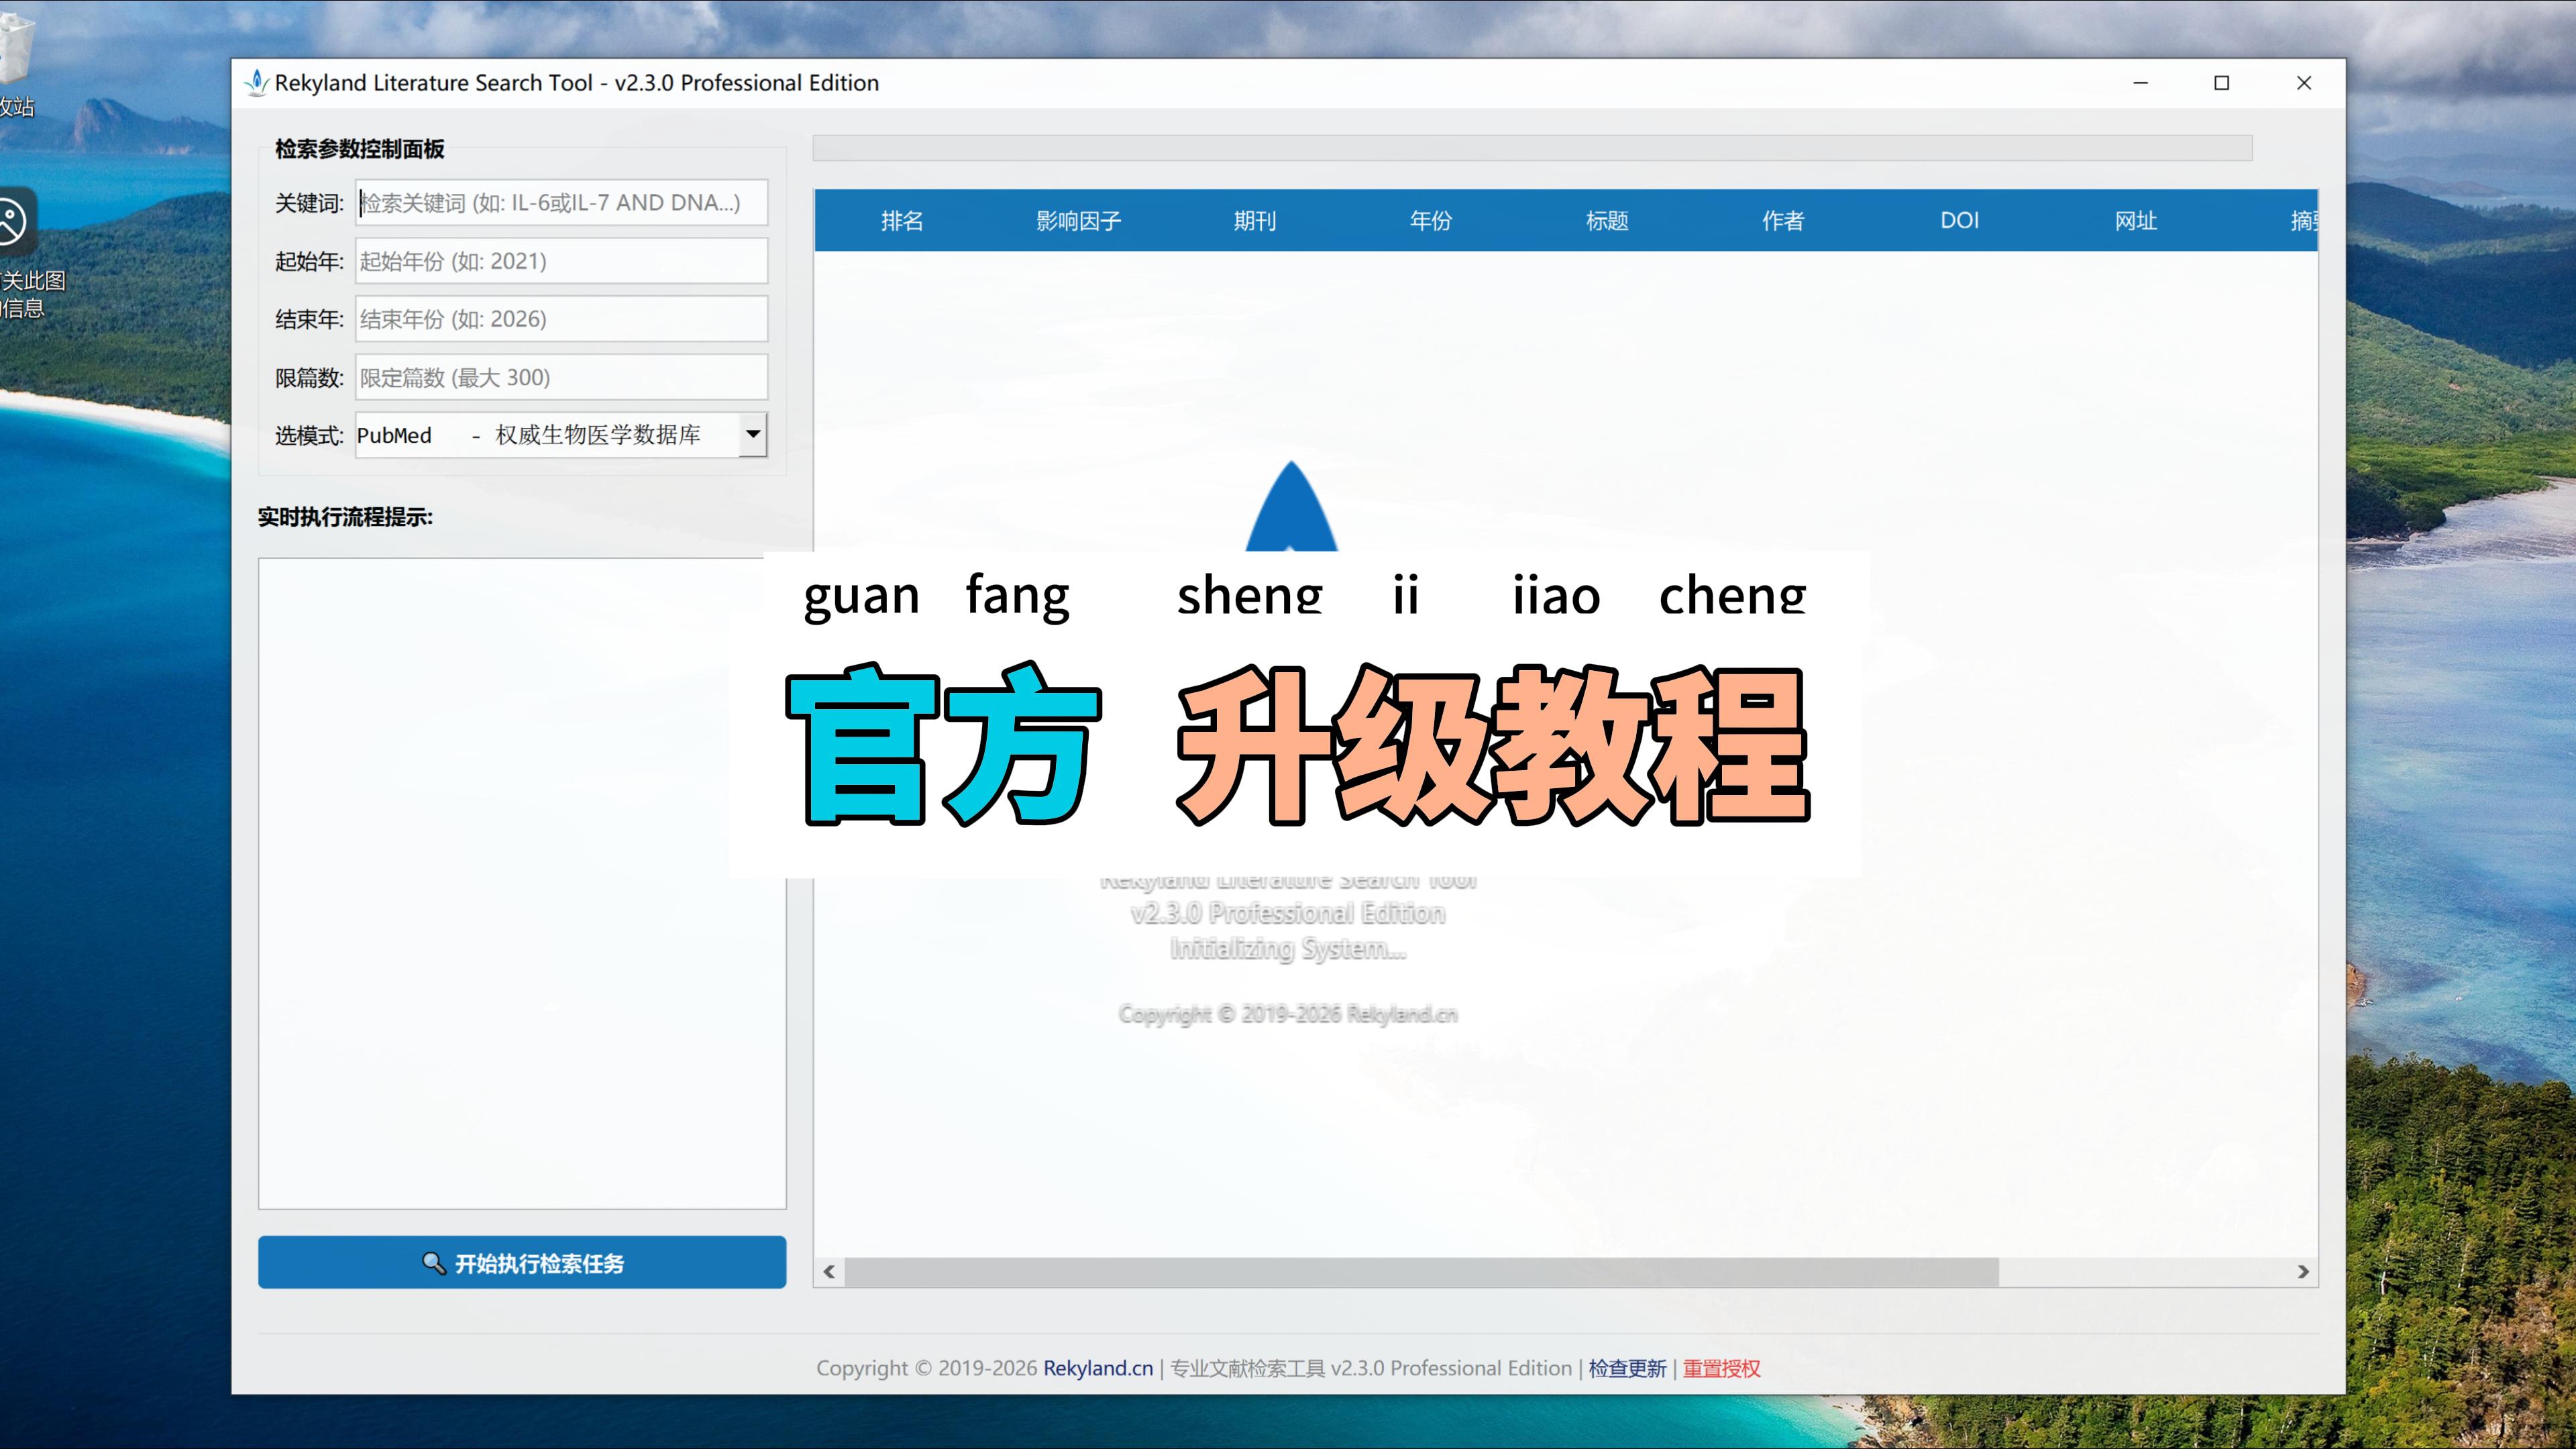Select the PubMed search mode combo box

click(x=546, y=435)
